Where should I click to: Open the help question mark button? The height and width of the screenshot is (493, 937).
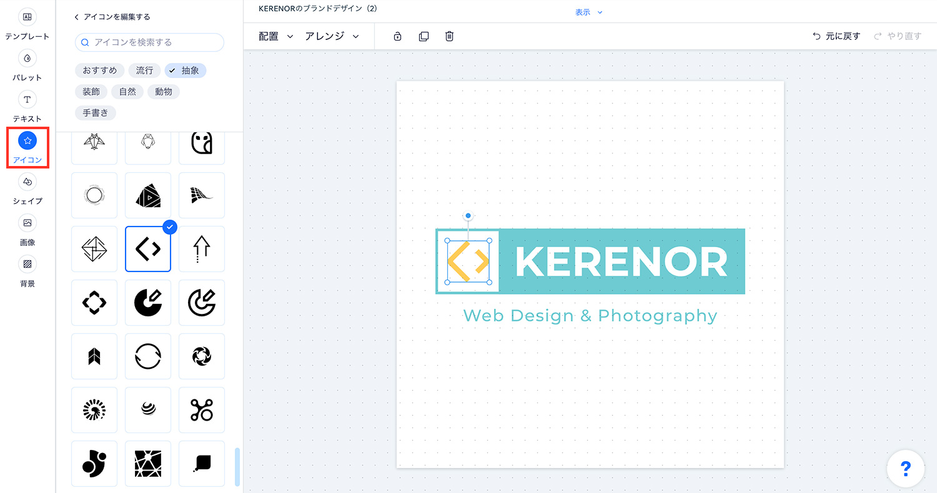pos(906,469)
